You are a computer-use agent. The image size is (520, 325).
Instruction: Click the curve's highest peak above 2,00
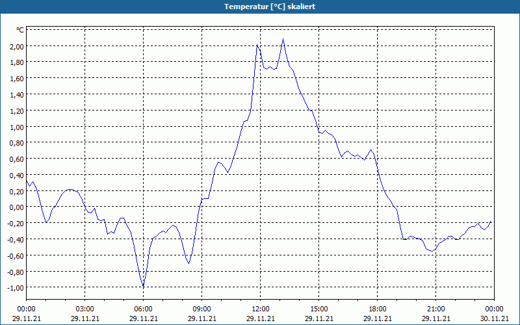(283, 39)
